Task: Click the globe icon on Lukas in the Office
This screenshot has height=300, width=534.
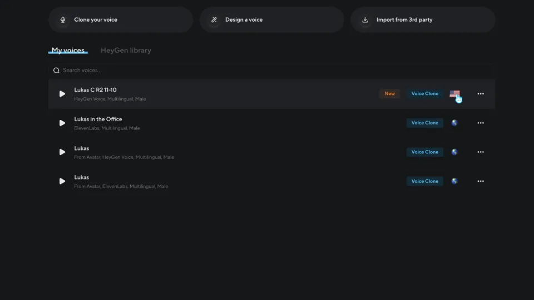Action: pos(454,123)
